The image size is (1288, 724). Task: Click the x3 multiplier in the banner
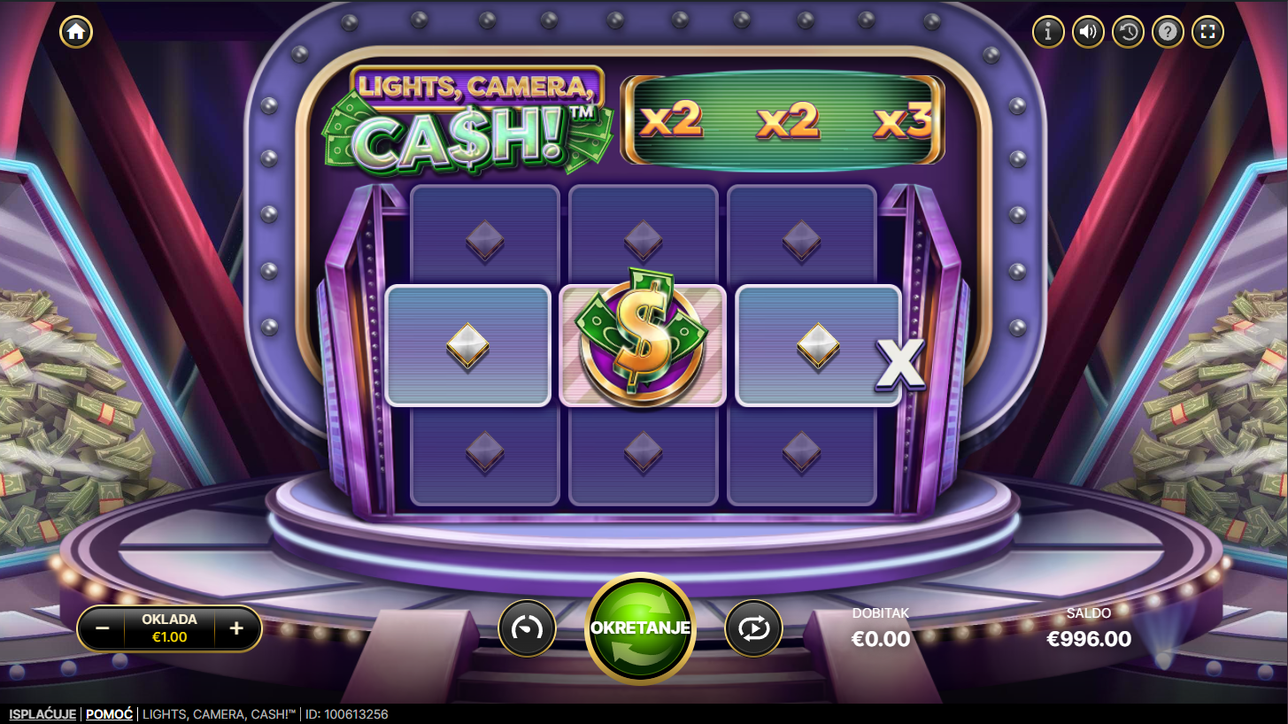(x=903, y=121)
